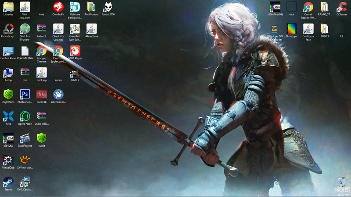Launch the ComboFix icon

(x=58, y=7)
